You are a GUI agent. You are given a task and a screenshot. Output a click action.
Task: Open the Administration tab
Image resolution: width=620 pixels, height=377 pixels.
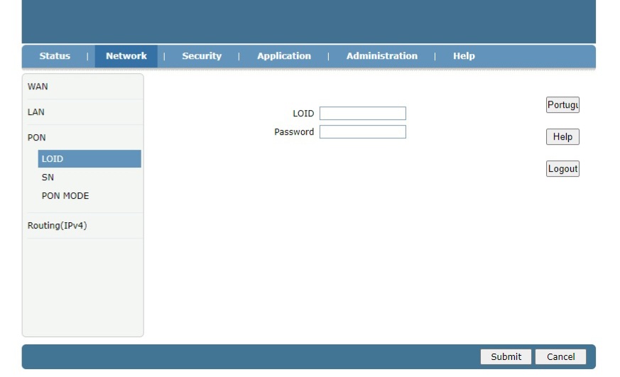coord(381,56)
